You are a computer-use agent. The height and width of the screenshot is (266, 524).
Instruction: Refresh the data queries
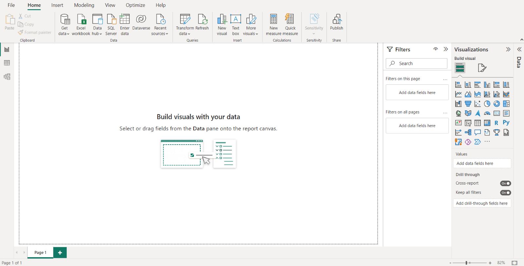tap(202, 22)
